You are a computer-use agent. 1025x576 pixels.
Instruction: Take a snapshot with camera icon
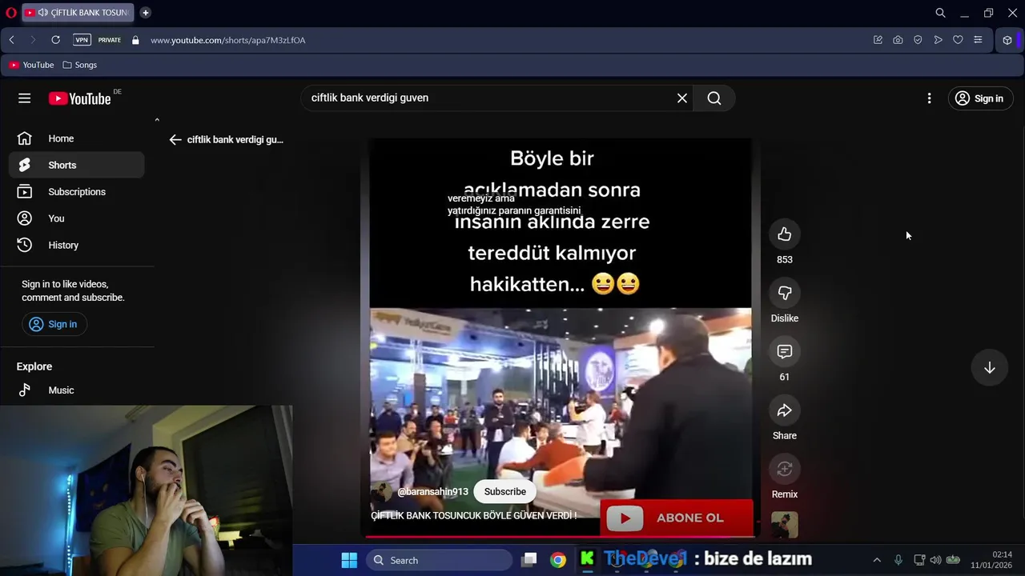(x=898, y=40)
